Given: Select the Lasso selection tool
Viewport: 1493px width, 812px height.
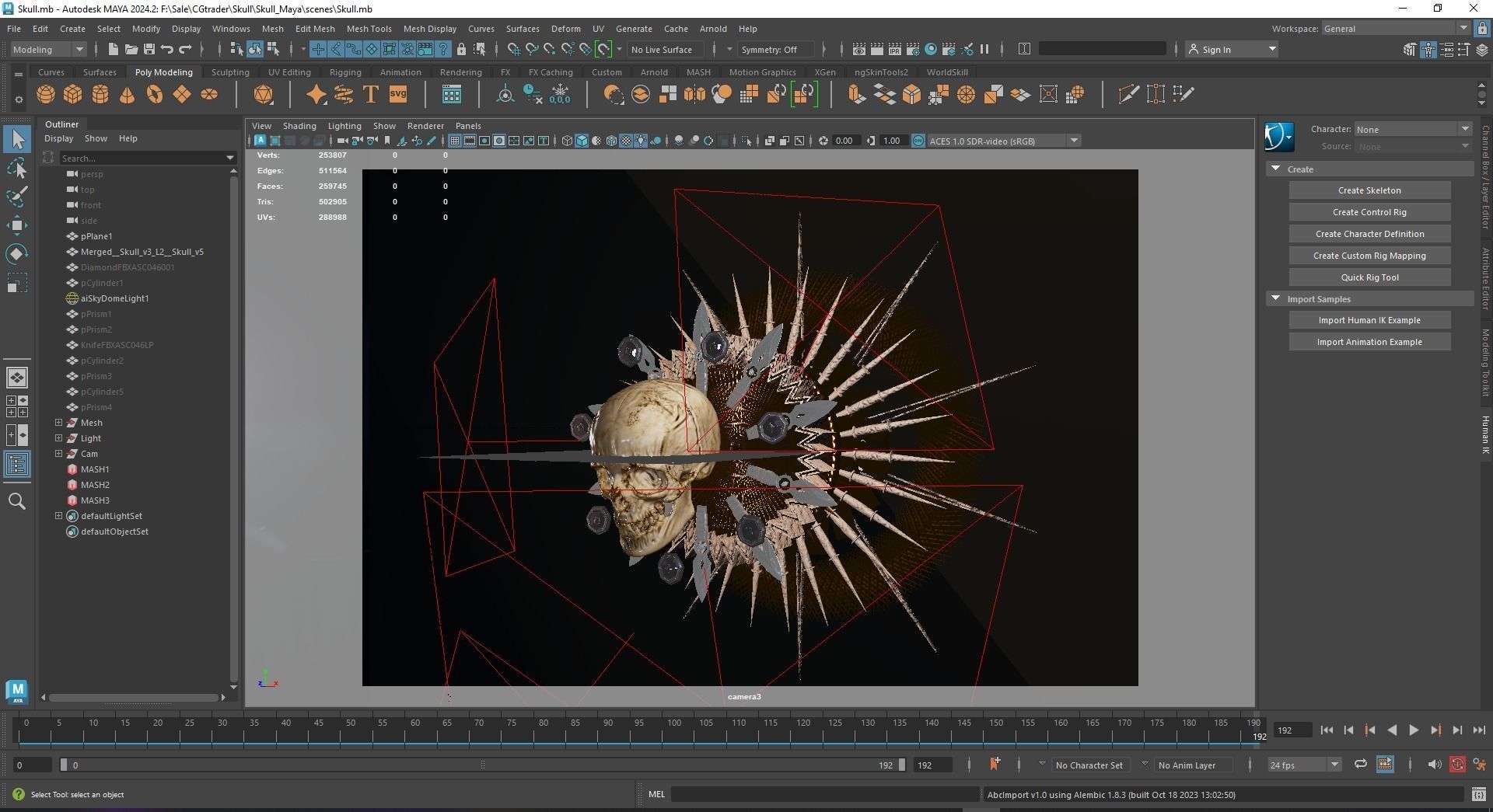Looking at the screenshot, I should (x=17, y=169).
